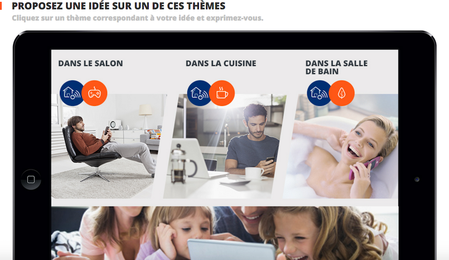The height and width of the screenshot is (260, 449).
Task: Click the orange water drop leaf icon
Action: pyautogui.click(x=341, y=93)
